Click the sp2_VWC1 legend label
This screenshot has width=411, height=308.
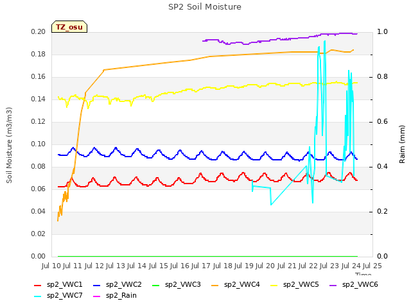[x=64, y=284]
